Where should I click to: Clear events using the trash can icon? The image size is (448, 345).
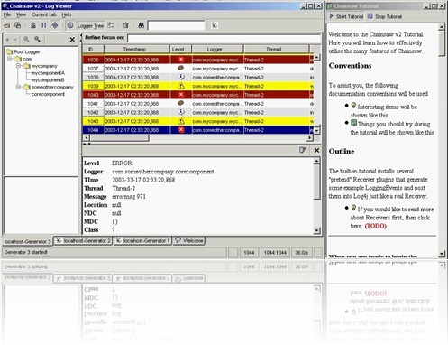[x=126, y=25]
